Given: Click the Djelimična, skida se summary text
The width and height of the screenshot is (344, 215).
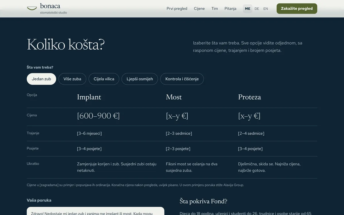Looking at the screenshot, I should point(269,167).
